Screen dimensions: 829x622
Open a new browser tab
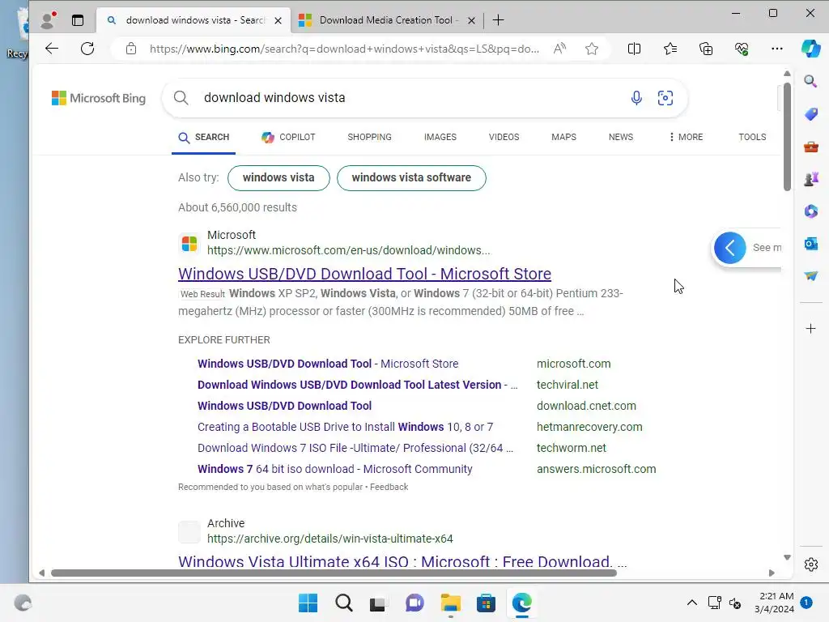coord(498,20)
